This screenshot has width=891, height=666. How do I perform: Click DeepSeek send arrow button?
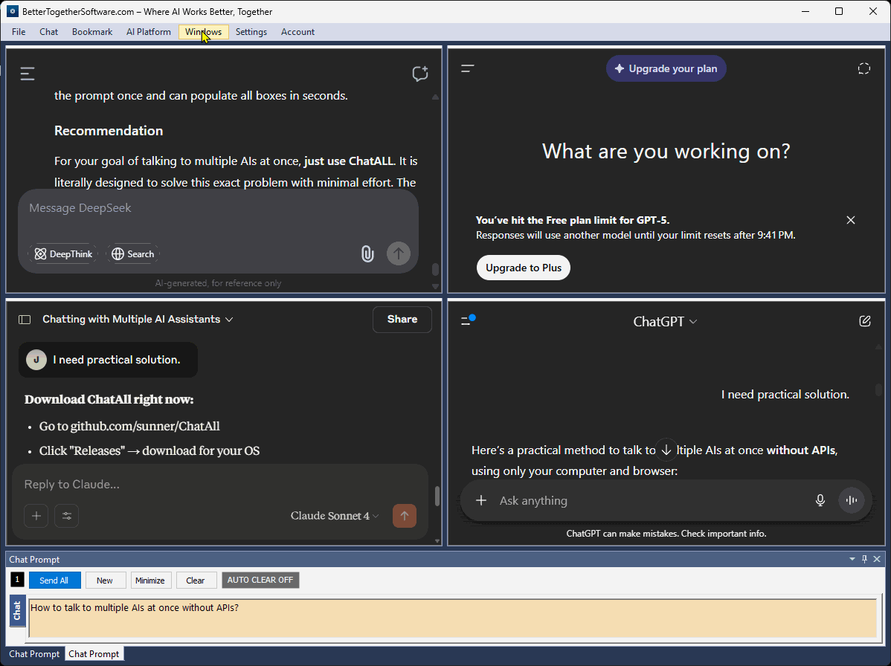(x=399, y=253)
